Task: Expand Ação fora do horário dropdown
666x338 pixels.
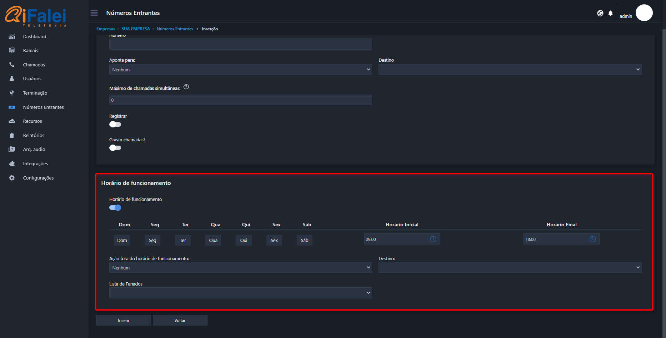Action: (x=240, y=268)
